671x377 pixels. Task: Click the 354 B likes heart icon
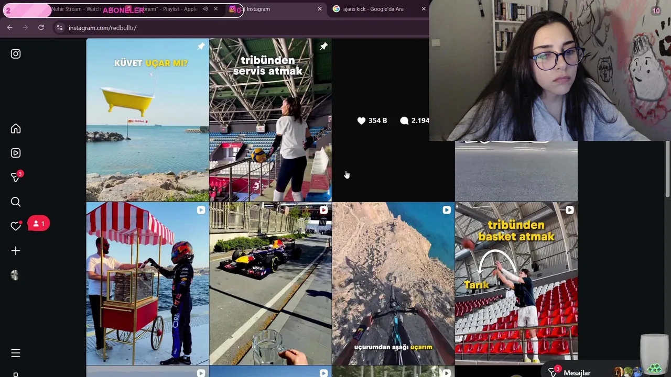tap(361, 121)
